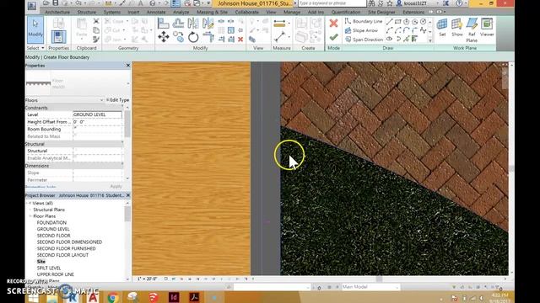Click the Slope Arrow button
540x303 pixels.
[362, 30]
